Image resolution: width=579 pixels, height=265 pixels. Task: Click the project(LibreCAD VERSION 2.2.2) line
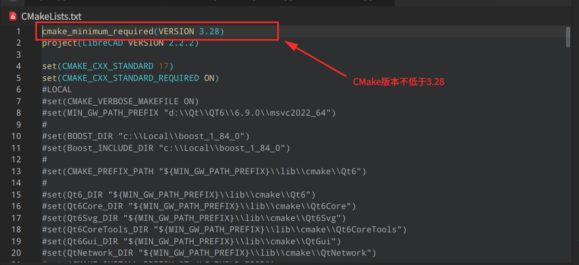point(120,43)
